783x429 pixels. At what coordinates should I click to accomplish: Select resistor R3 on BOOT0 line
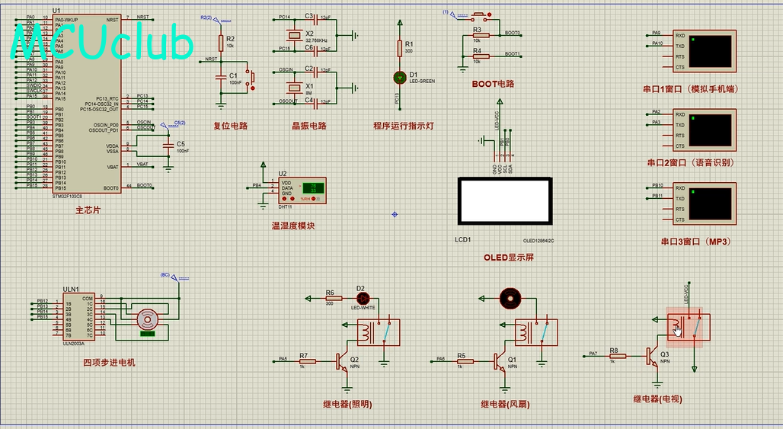(x=481, y=36)
